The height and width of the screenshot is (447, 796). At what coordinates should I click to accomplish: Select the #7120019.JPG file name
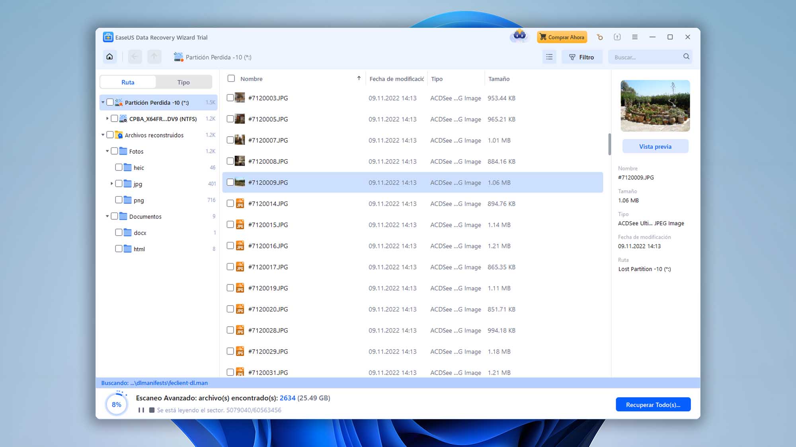268,288
